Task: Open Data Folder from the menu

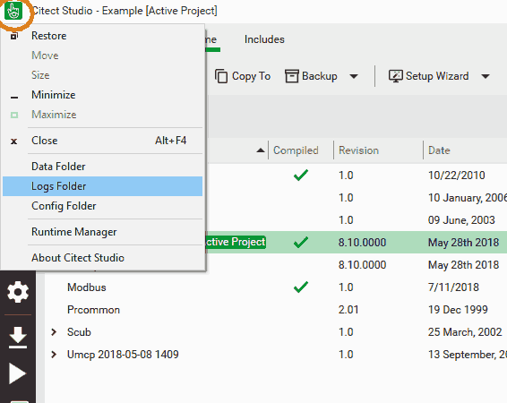Action: 102,167
